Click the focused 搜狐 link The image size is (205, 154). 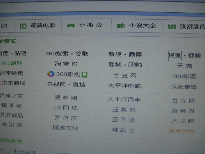[175, 55]
